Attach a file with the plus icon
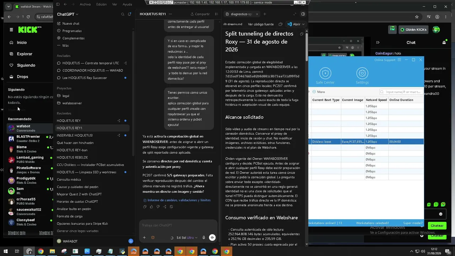The image size is (455, 256). click(x=144, y=238)
